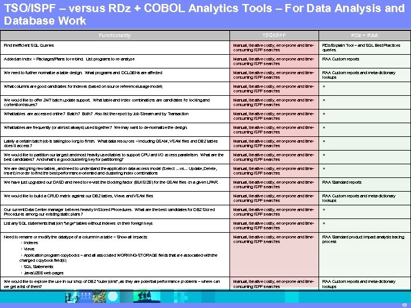The width and height of the screenshot is (411, 308).
Task: Click the 'Added an index – Packages/Plans to re-bind' row text
Action: tap(69, 59)
